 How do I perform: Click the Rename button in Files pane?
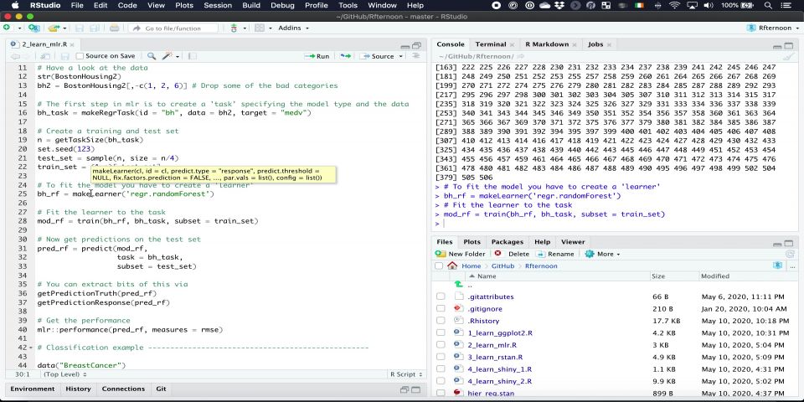[x=554, y=254]
